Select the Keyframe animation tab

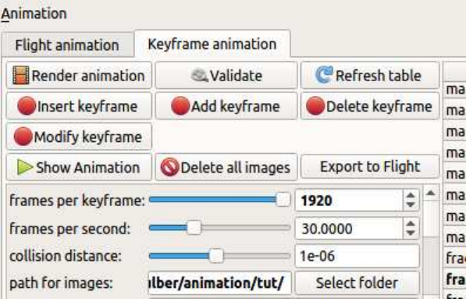click(212, 44)
